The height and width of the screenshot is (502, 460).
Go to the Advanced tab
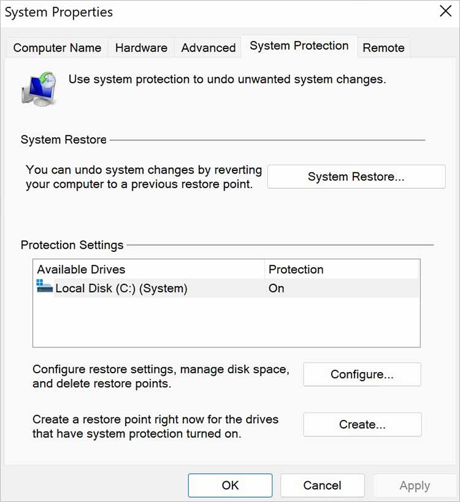(x=209, y=48)
